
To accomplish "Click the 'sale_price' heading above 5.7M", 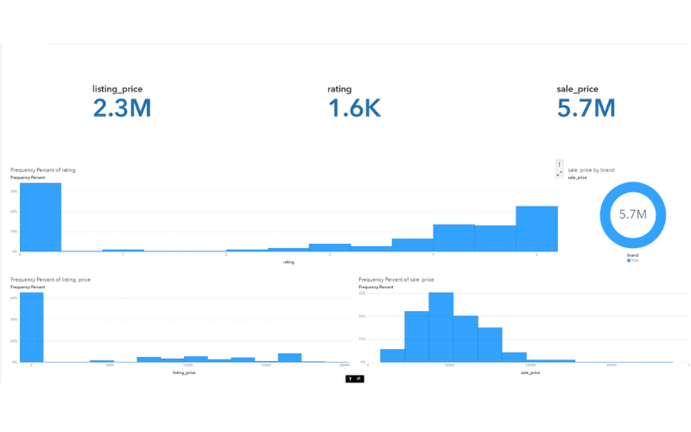I will tap(577, 89).
